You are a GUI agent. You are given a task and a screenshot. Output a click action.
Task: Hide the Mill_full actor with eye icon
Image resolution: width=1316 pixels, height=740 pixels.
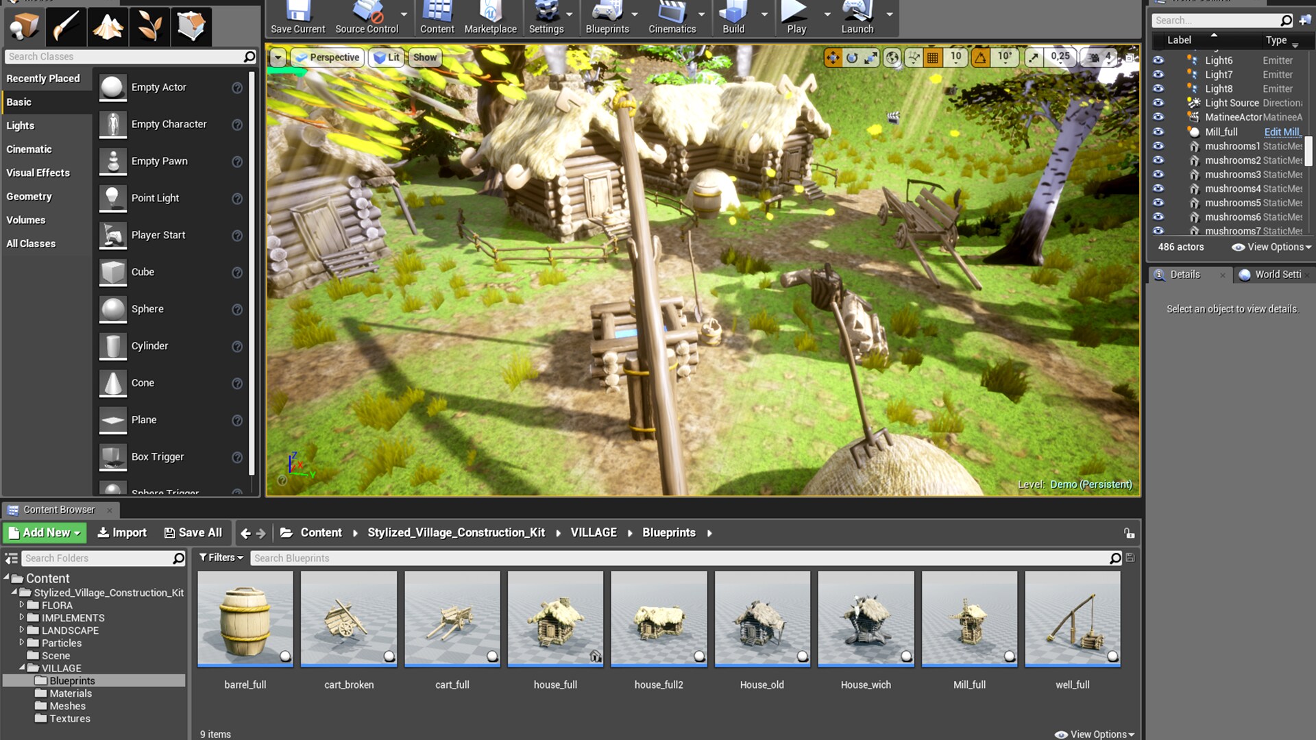[x=1158, y=132]
